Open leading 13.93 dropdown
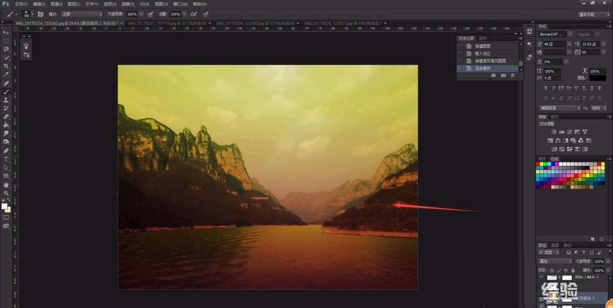This screenshot has height=308, width=613. pyautogui.click(x=605, y=45)
